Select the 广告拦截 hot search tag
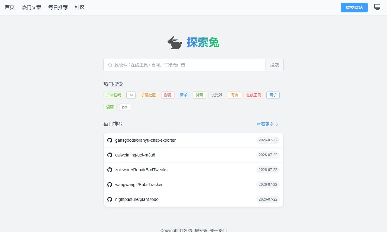This screenshot has height=232, width=387. pos(114,95)
